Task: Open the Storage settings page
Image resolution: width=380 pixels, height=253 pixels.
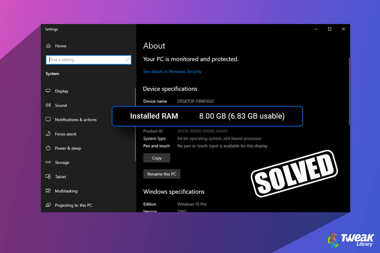Action: coord(62,163)
